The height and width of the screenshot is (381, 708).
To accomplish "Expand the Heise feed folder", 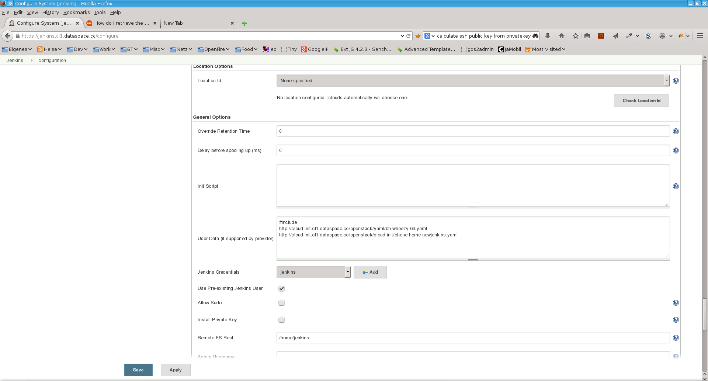I will tap(49, 49).
